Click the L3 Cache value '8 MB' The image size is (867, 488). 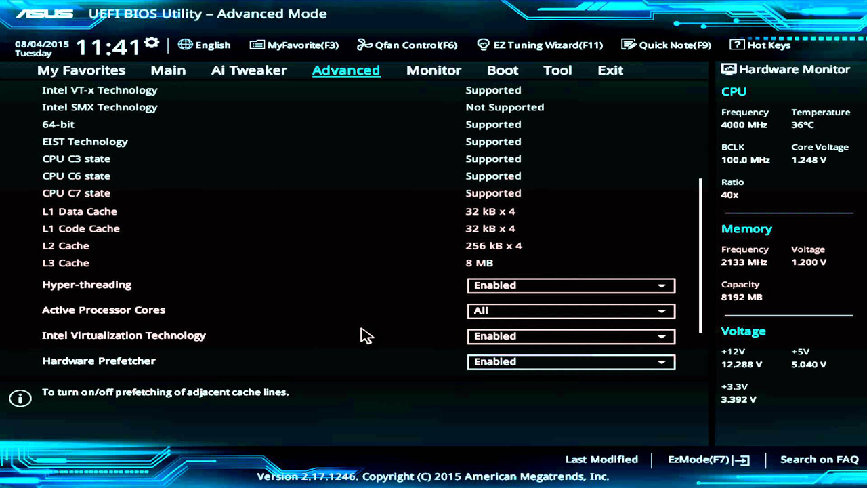tap(480, 263)
